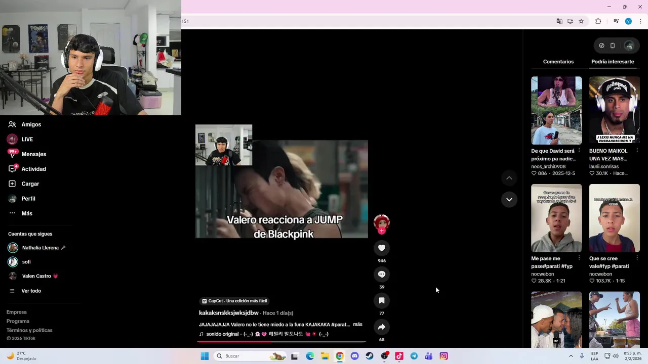The height and width of the screenshot is (364, 648).
Task: Bookmark page with the star icon
Action: pos(581,21)
